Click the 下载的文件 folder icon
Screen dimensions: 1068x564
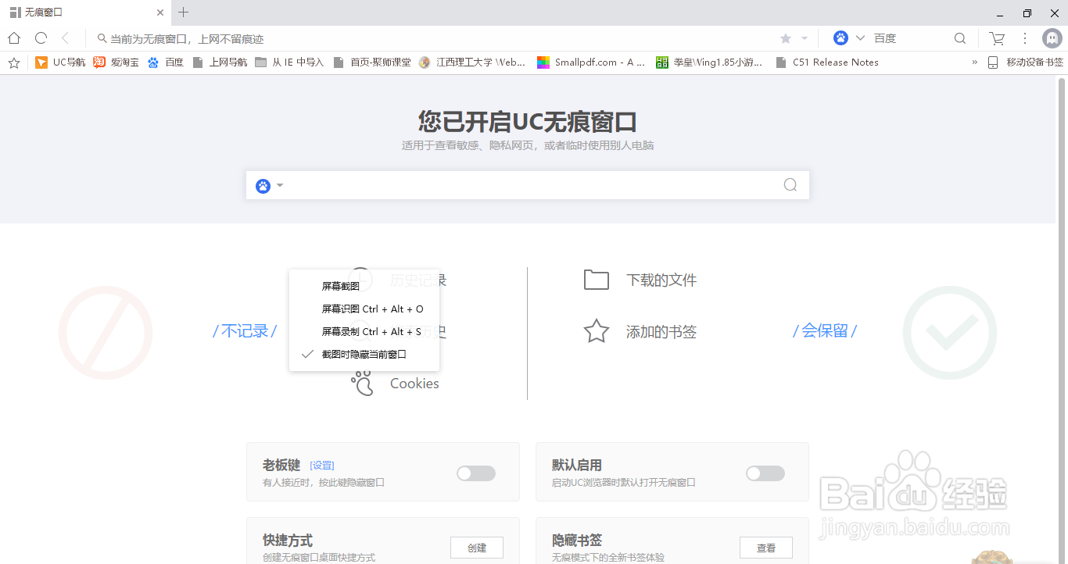pos(597,280)
